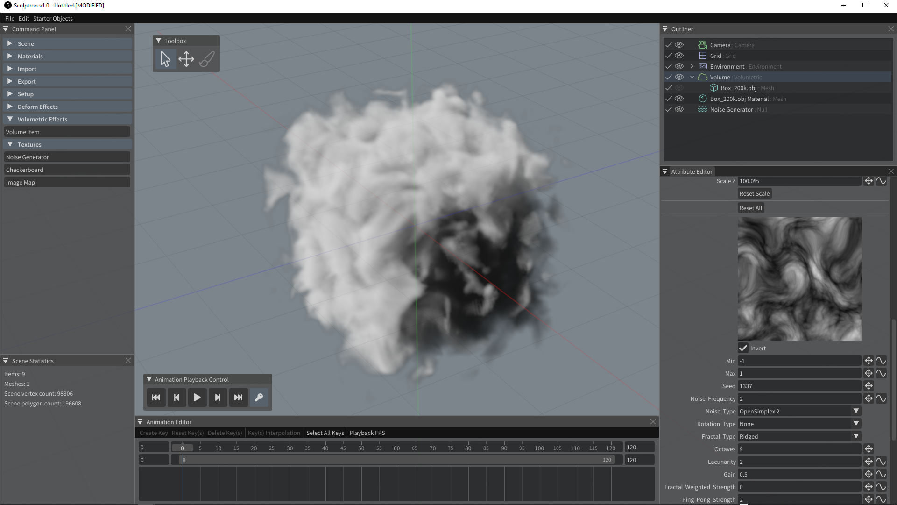Image resolution: width=897 pixels, height=505 pixels.
Task: Click frame 60 on the timeline ruler
Action: tap(396, 448)
